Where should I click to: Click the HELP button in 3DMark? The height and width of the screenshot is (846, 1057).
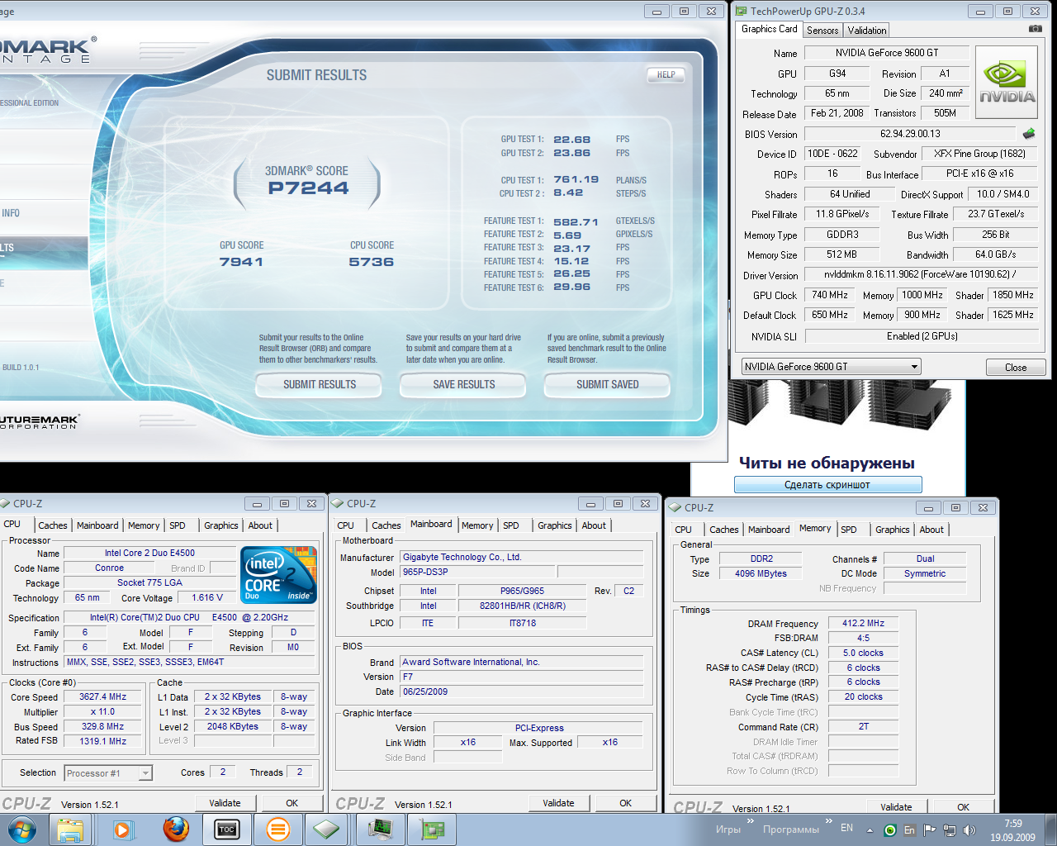666,75
